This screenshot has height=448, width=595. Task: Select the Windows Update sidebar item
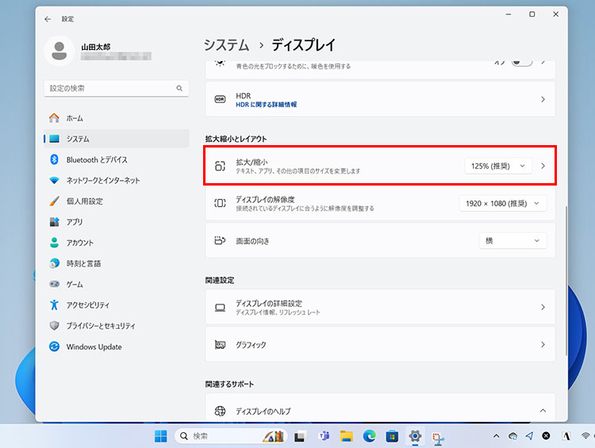pos(94,347)
